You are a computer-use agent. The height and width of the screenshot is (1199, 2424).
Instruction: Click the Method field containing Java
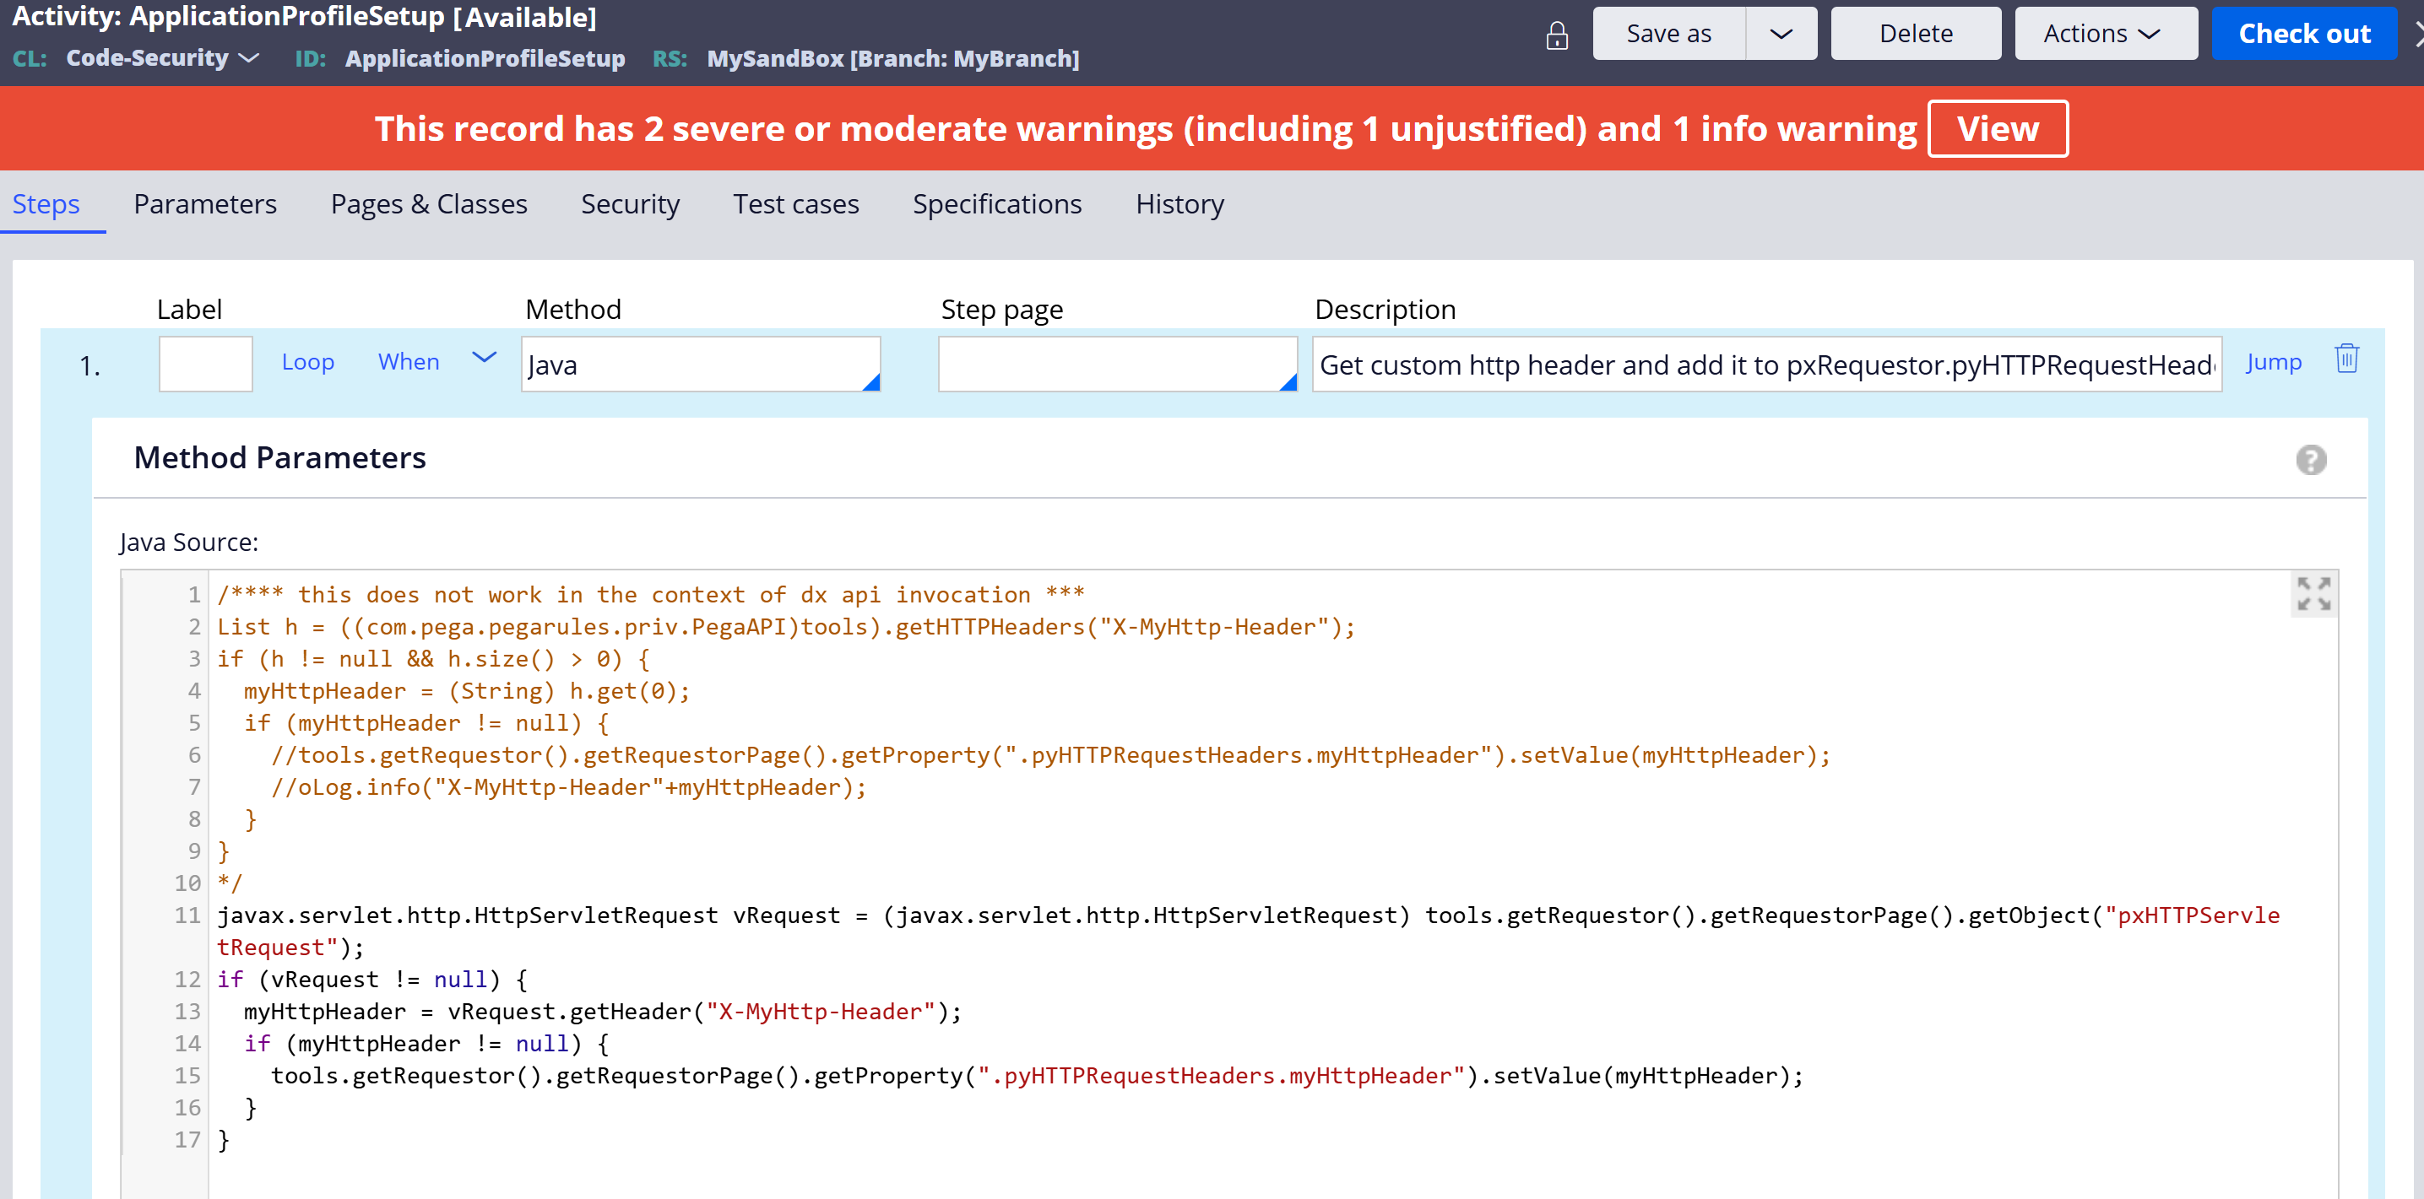[701, 364]
